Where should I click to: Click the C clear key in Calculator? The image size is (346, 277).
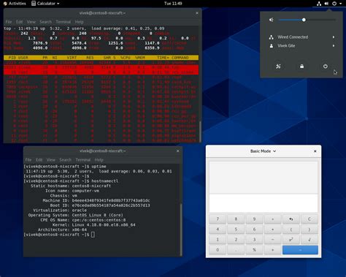coord(310,219)
